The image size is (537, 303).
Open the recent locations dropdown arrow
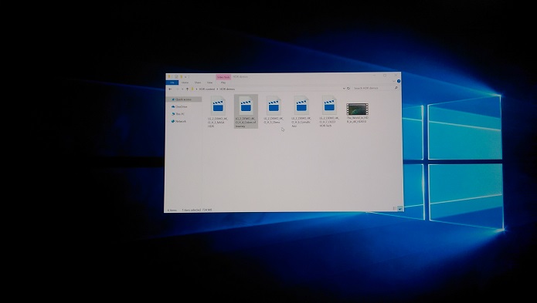pos(182,89)
